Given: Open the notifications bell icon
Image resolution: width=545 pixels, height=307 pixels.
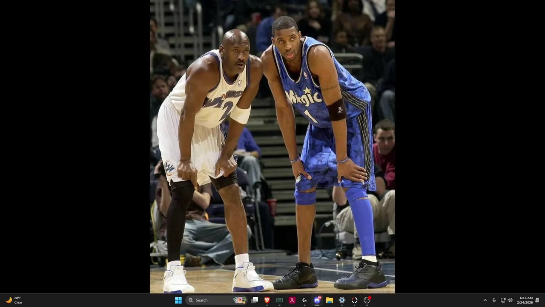Looking at the screenshot, I should point(537,300).
